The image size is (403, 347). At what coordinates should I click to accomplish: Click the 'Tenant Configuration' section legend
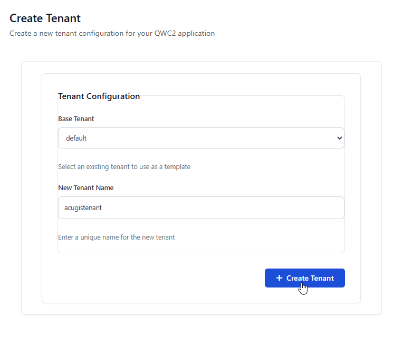click(x=99, y=96)
